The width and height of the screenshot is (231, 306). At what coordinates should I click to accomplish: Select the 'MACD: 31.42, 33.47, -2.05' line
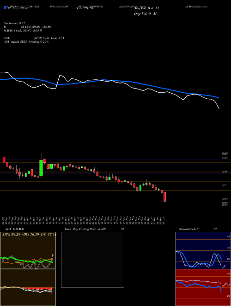pyautogui.click(x=22, y=31)
